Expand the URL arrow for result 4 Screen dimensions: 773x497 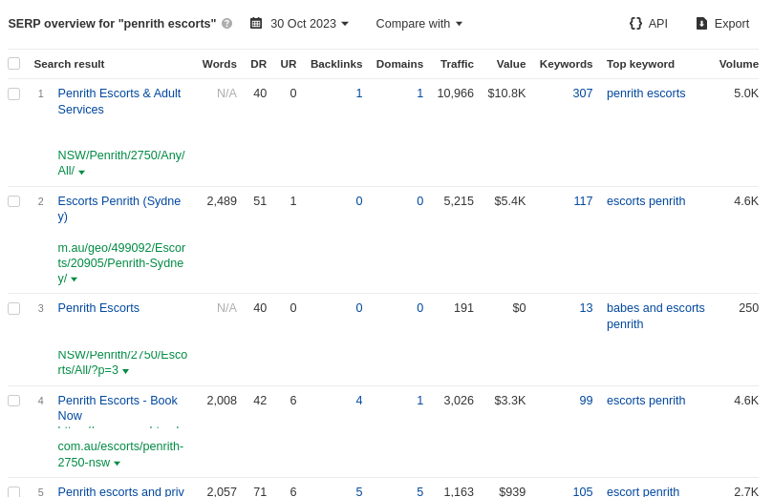118,464
